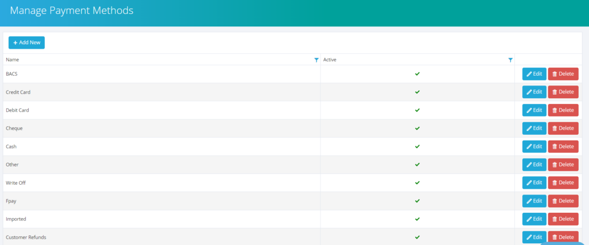
Task: Delete the Imported payment method
Action: click(x=563, y=219)
